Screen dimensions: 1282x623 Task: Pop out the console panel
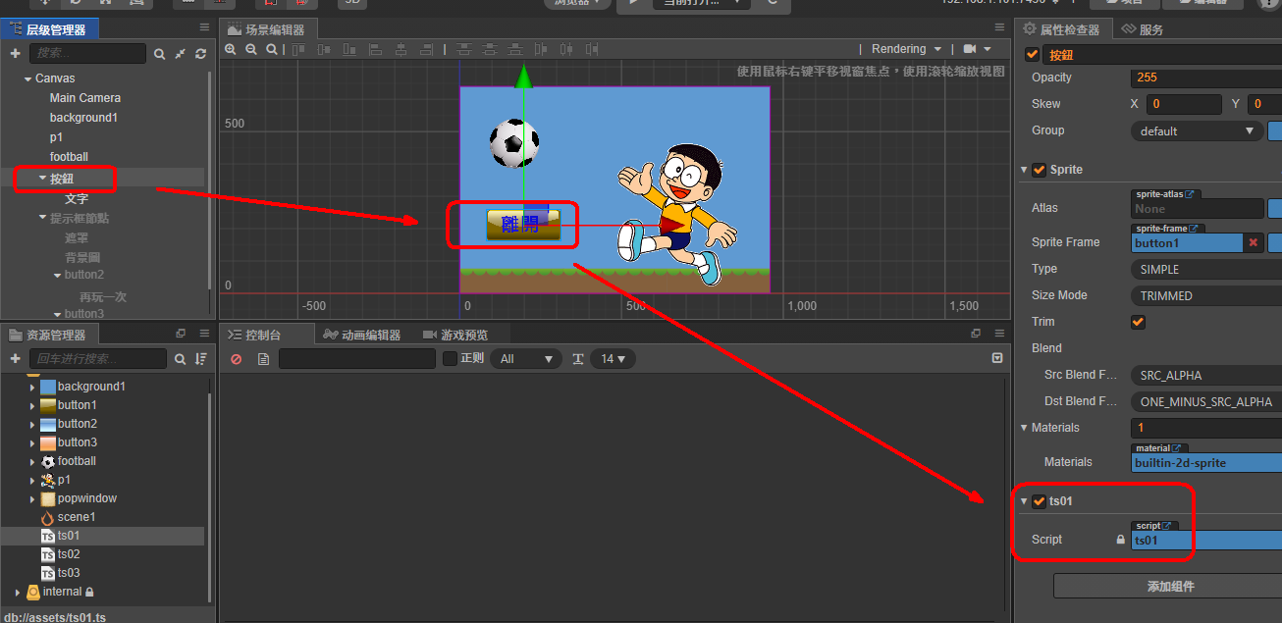pyautogui.click(x=976, y=334)
